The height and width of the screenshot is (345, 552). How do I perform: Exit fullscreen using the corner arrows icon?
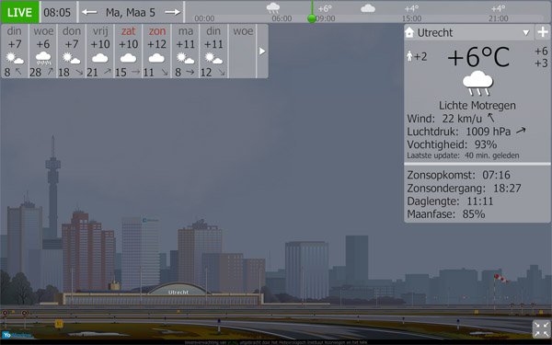point(541,328)
